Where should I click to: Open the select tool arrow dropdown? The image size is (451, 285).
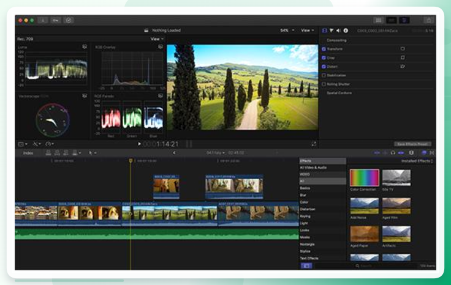(x=93, y=153)
